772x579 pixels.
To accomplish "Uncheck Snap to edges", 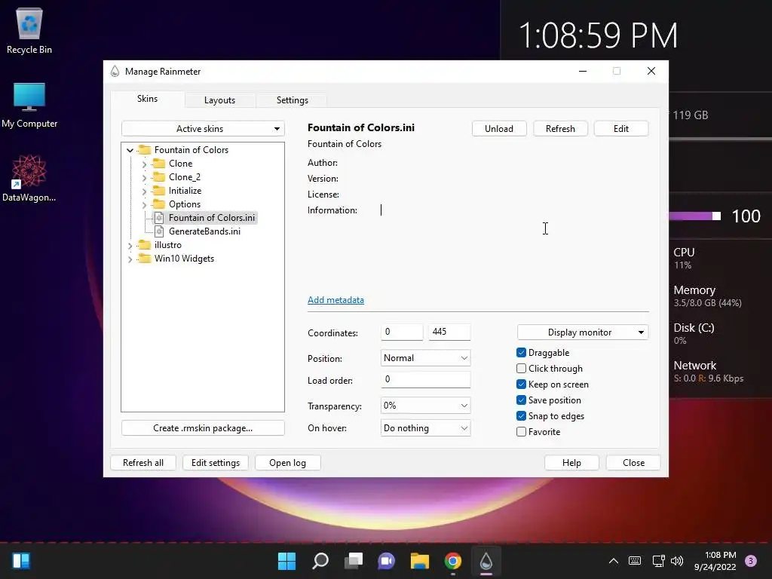I will coord(521,415).
